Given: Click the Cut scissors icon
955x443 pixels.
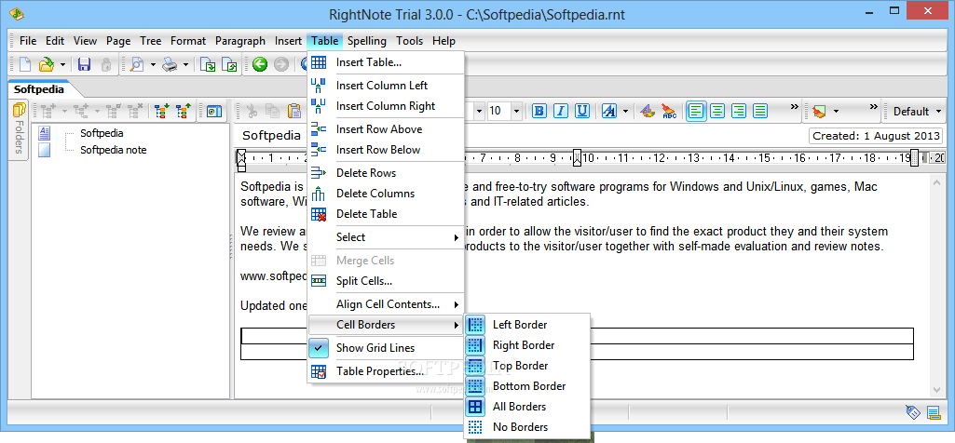Looking at the screenshot, I should coord(252,111).
